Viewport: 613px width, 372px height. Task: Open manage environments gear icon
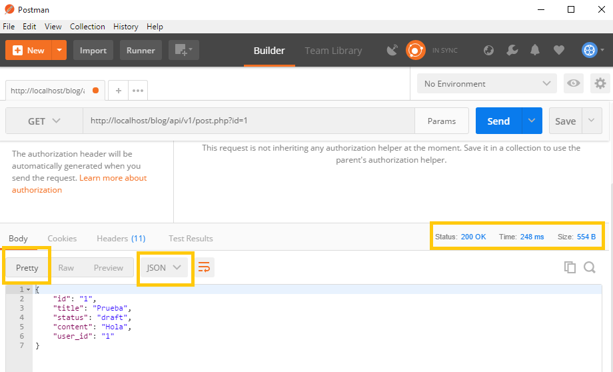pos(600,83)
